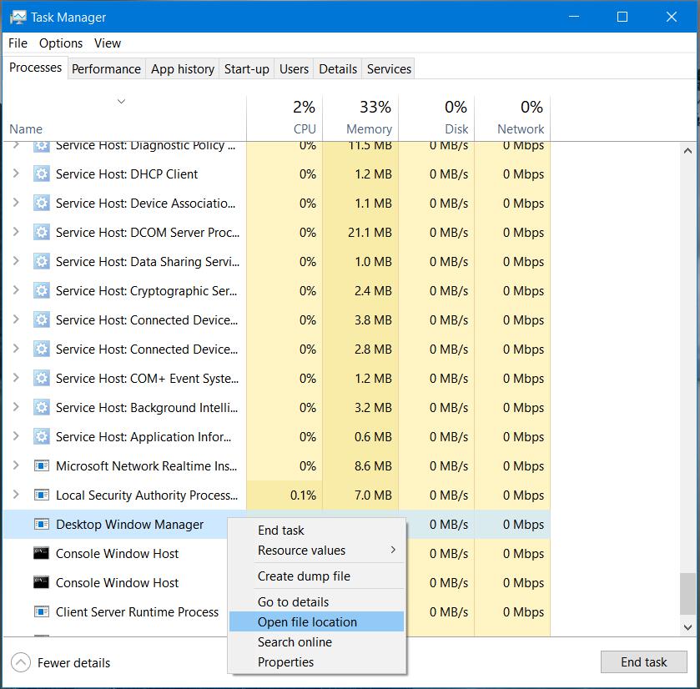Image resolution: width=700 pixels, height=689 pixels.
Task: Choose Properties in context menu
Action: tap(316, 661)
